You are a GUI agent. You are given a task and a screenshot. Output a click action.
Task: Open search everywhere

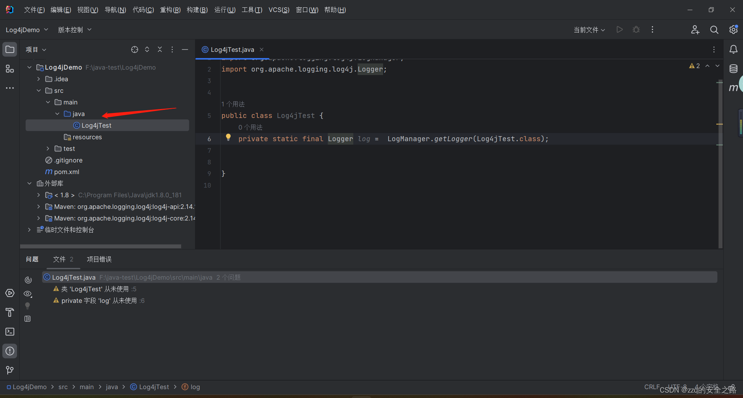click(714, 30)
